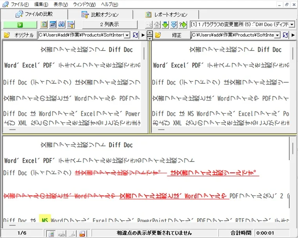
Task: Switch to the 比較オプション tab
Action: coord(100,15)
